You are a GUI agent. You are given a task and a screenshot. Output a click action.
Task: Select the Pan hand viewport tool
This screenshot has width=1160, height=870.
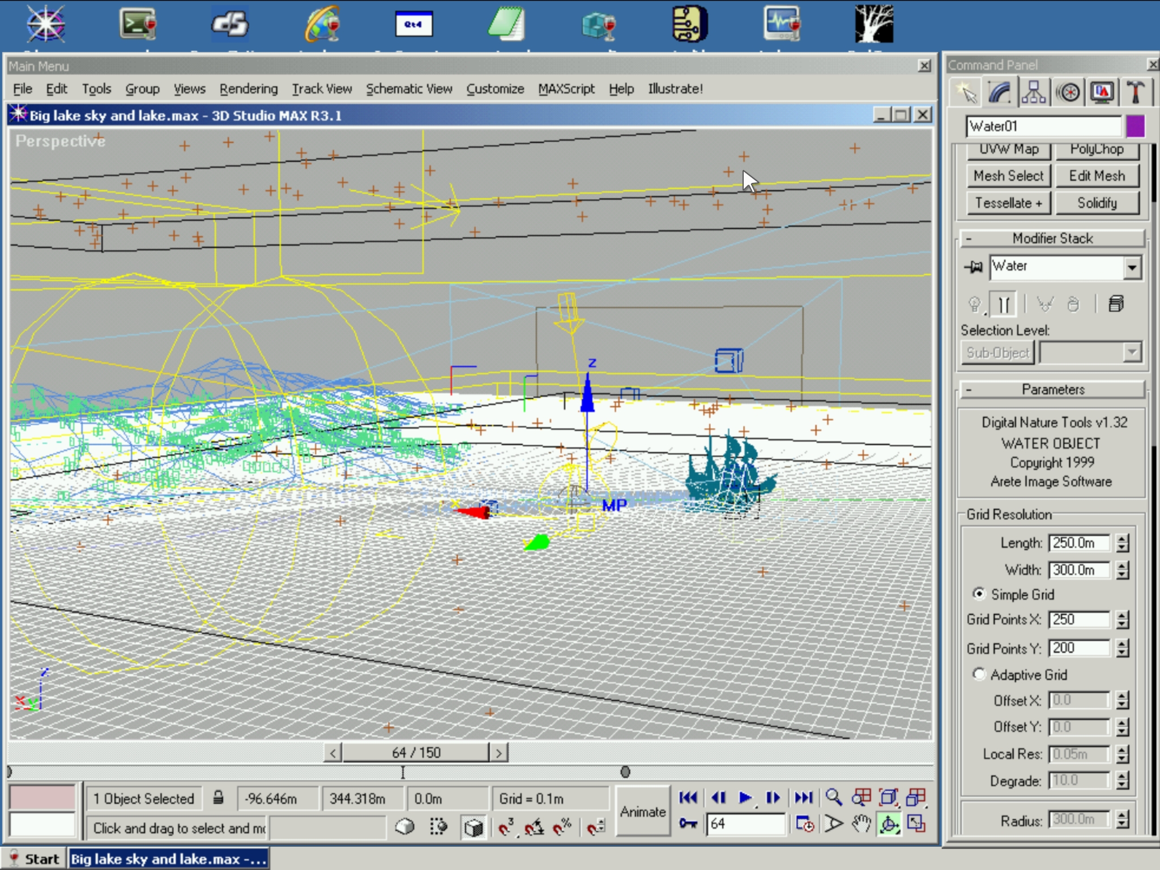pos(861,824)
